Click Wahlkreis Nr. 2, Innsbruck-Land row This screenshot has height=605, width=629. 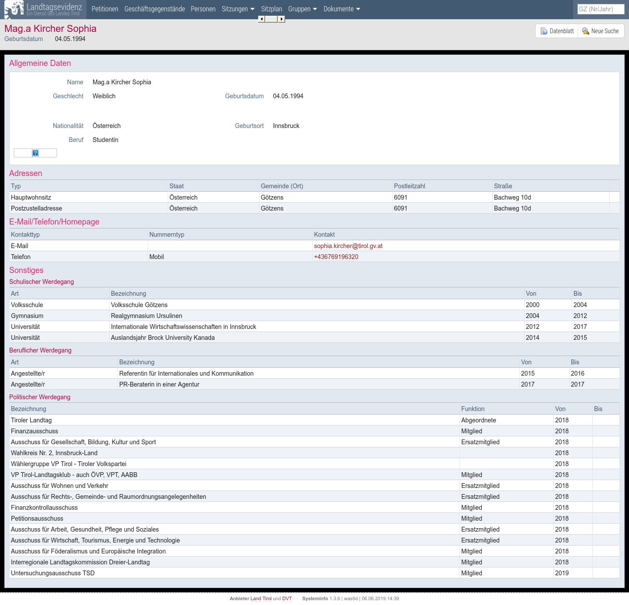click(x=314, y=453)
